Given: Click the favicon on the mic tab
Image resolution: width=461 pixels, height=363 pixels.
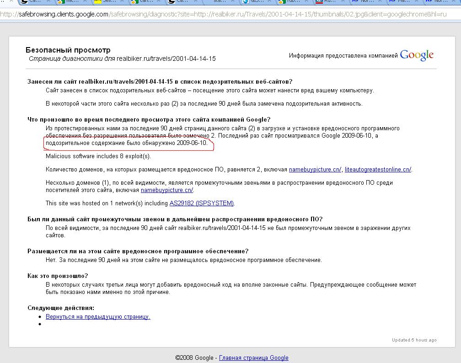Looking at the screenshot, I should point(61,1).
